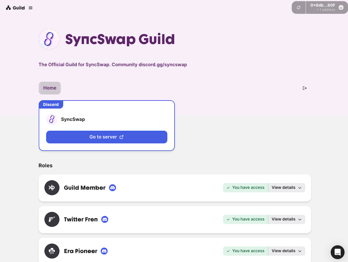The height and width of the screenshot is (262, 348).
Task: Click the Era Pioneer role avatar
Action: point(52,251)
